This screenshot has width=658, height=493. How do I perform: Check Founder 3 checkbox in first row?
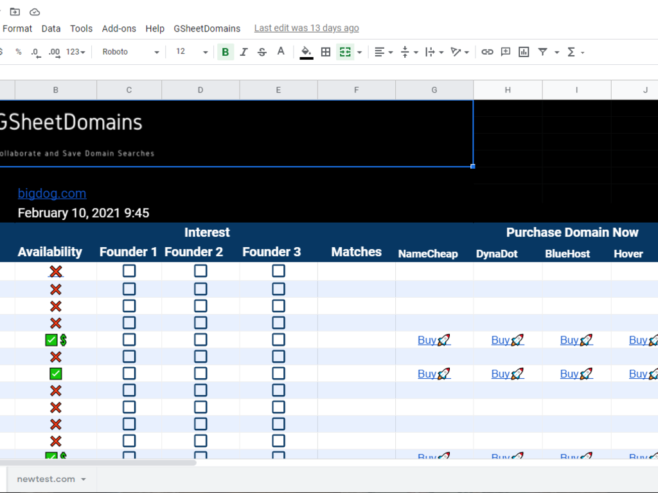[278, 272]
